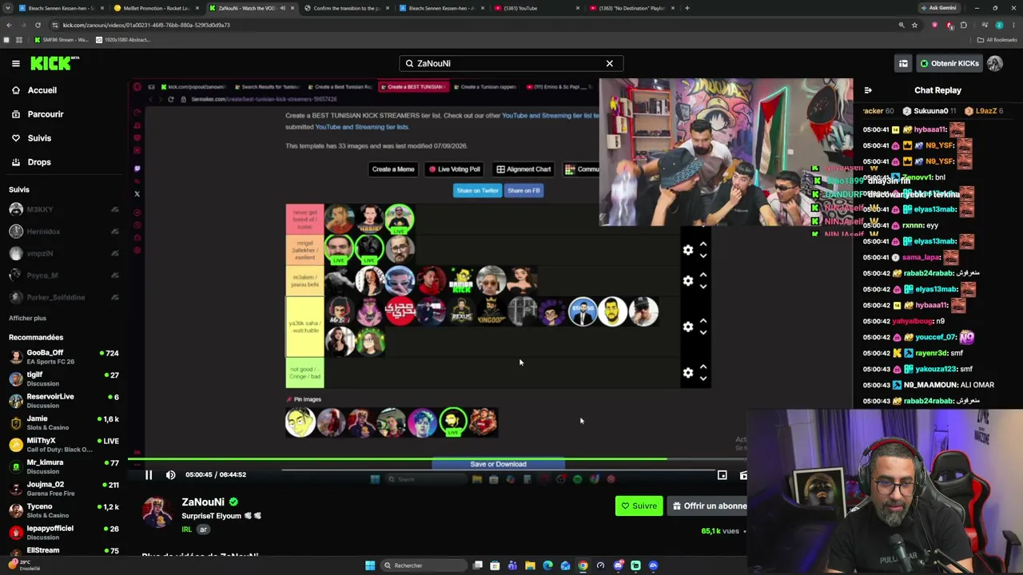Click Obtenir KICKs button

949,63
